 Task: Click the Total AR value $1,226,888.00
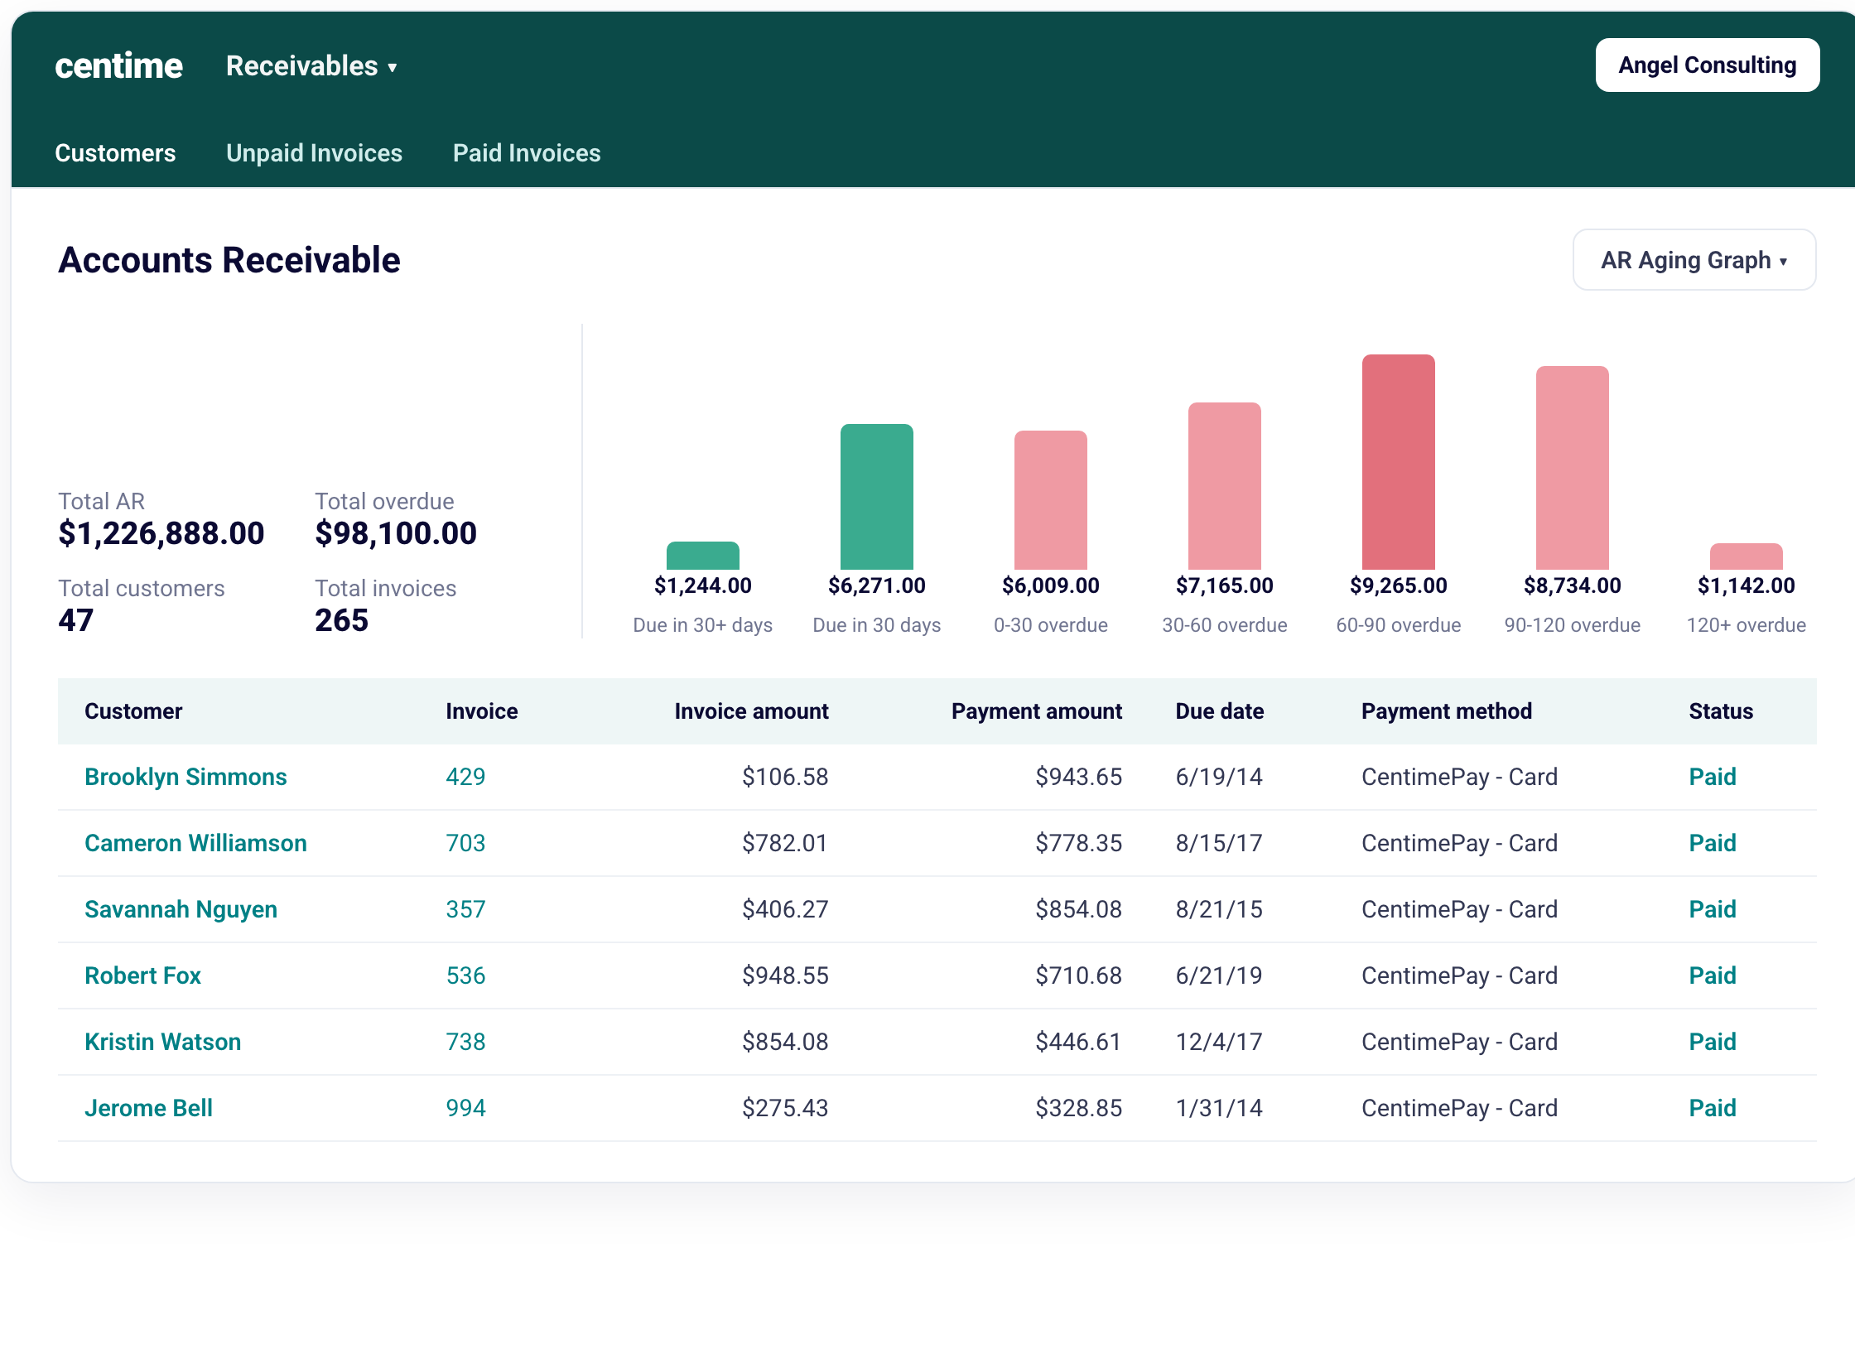coord(161,533)
